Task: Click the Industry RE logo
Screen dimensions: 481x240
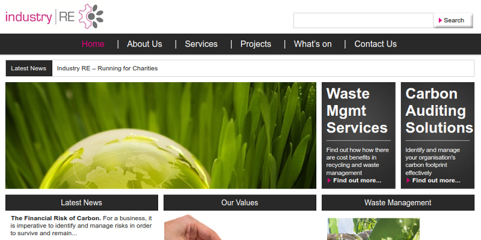Action: [54, 17]
